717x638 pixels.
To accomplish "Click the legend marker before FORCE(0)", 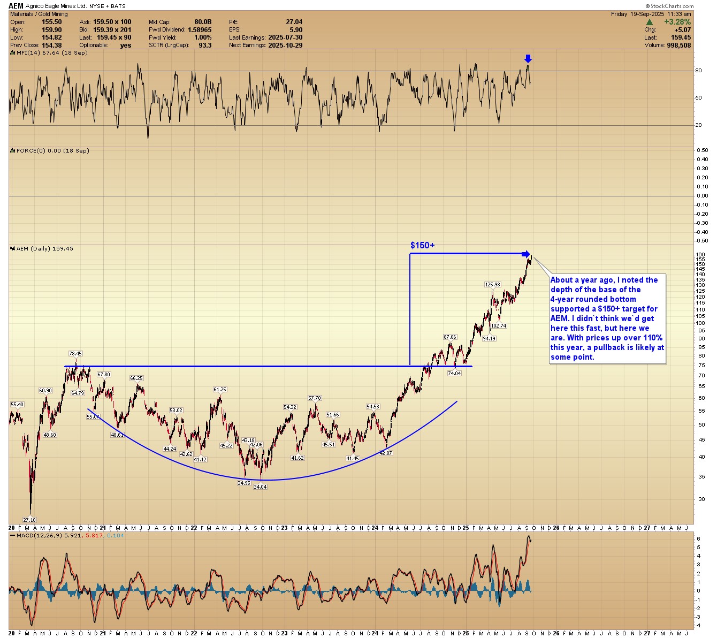I will point(13,151).
